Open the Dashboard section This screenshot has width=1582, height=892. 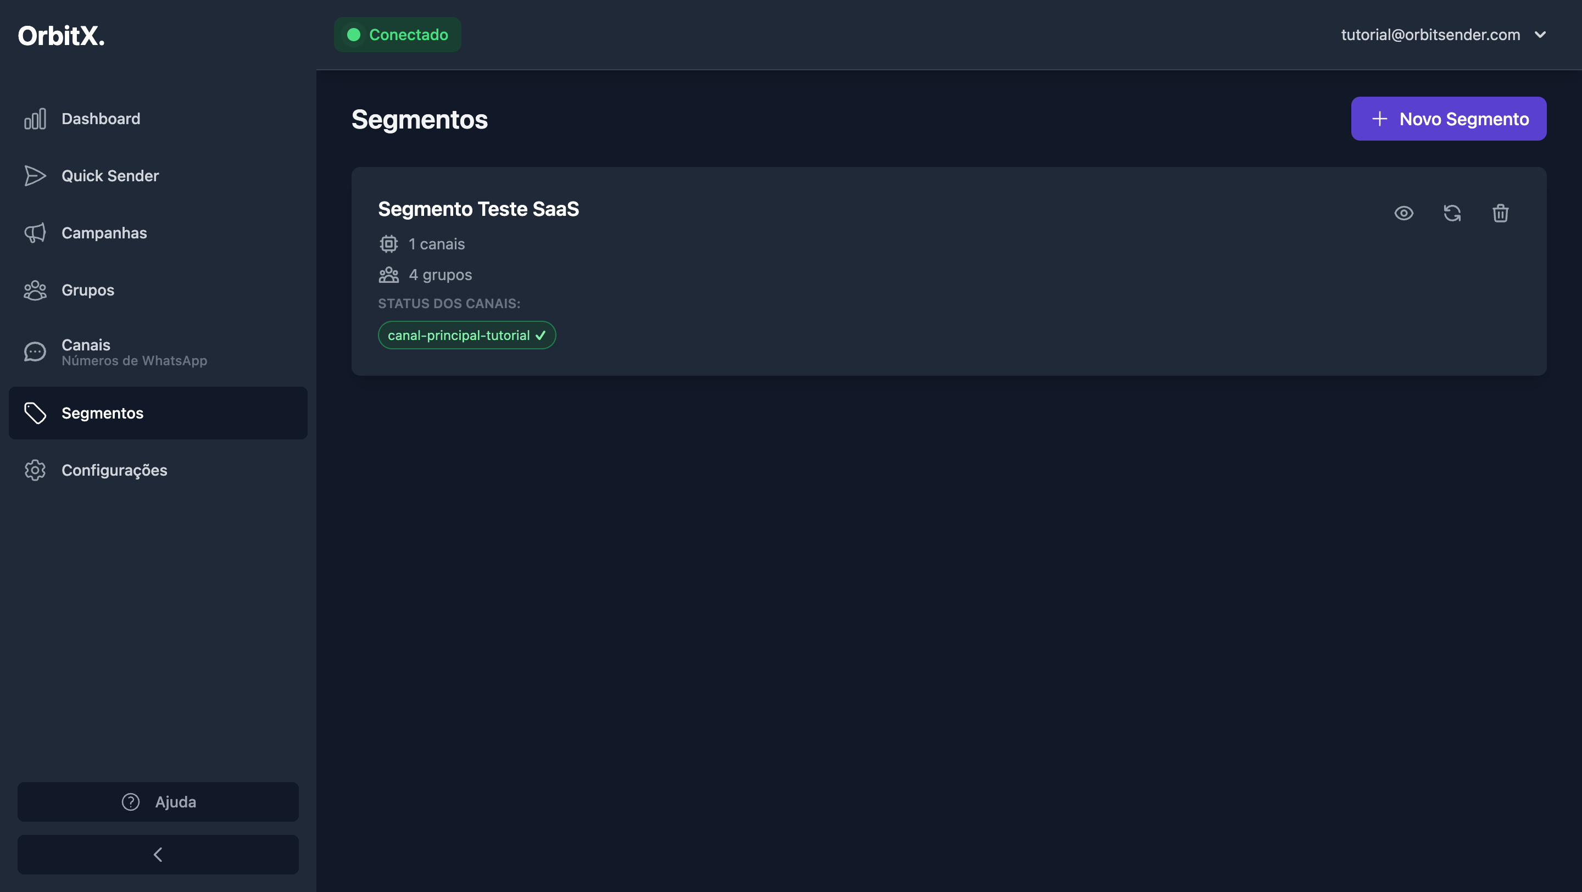point(100,119)
